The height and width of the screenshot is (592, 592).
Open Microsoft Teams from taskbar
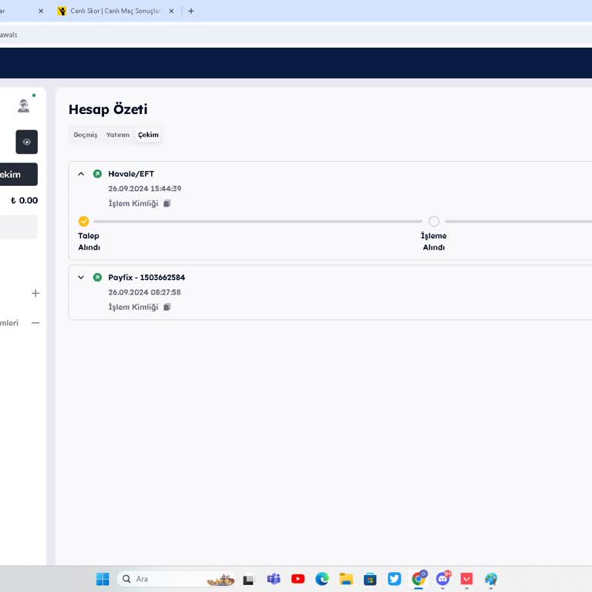274,579
